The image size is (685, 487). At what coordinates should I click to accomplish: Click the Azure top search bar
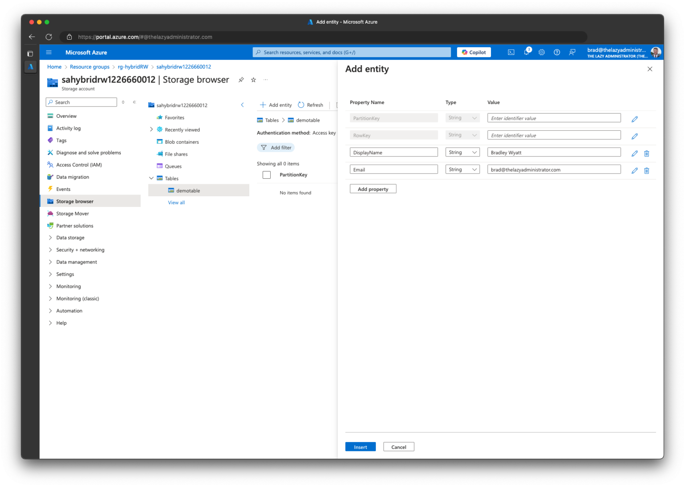click(352, 52)
